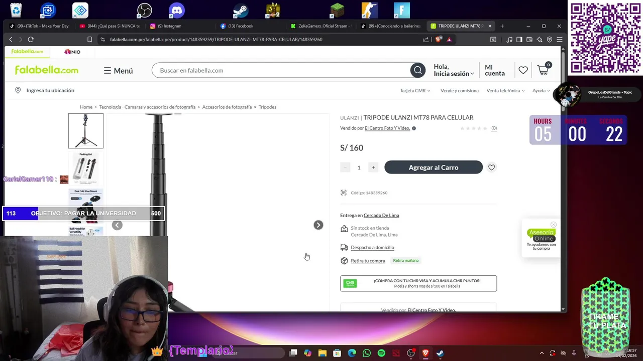
Task: Open Brave Rewards triangle icon
Action: (449, 40)
